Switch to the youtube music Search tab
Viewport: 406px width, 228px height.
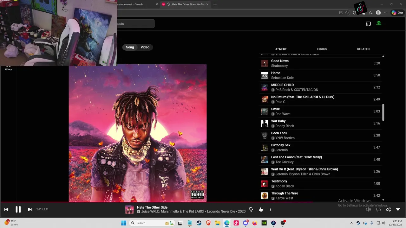pyautogui.click(x=136, y=4)
